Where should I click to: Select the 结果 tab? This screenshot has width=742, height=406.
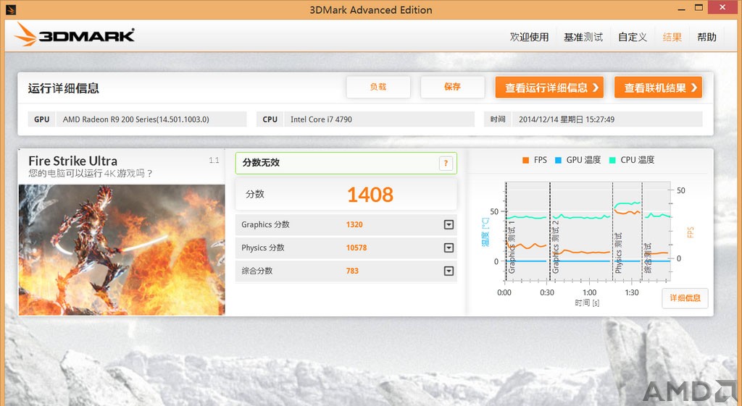(x=672, y=37)
